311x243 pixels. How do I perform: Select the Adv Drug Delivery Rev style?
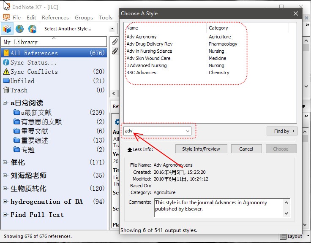150,44
